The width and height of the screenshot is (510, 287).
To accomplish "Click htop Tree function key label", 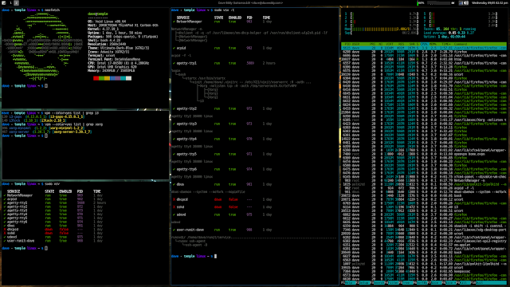I will [x=407, y=283].
